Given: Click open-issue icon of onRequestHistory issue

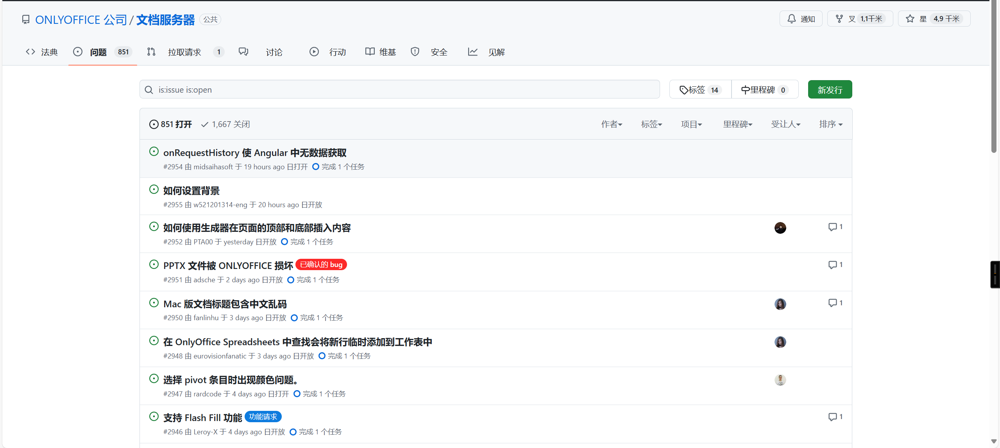Looking at the screenshot, I should click(154, 151).
